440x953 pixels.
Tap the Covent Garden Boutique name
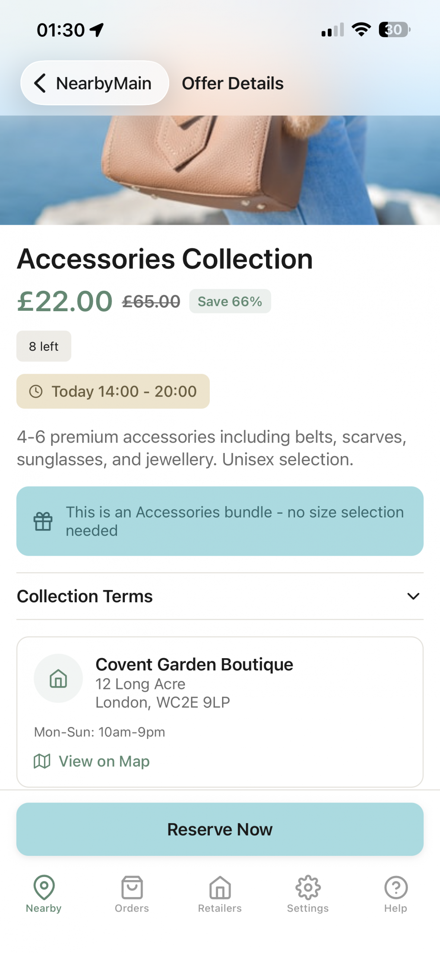[x=194, y=664]
